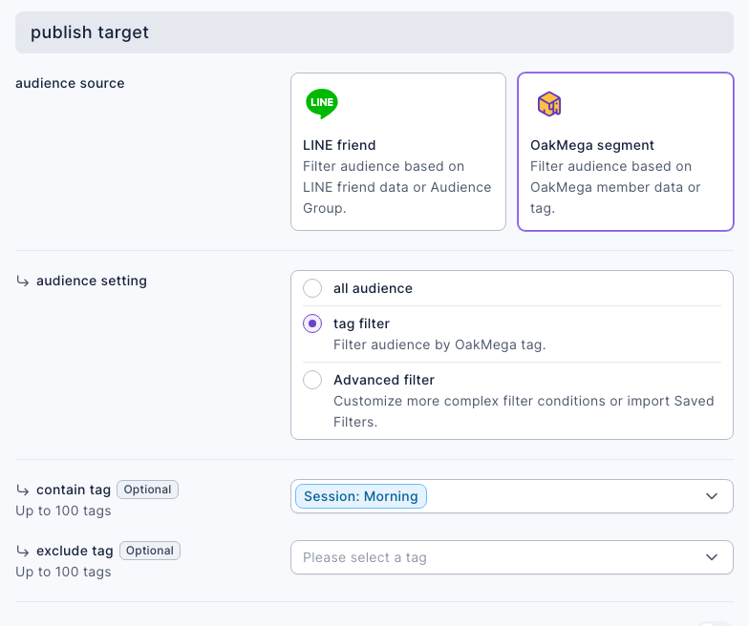
Task: Click 'Filter audience by OakMega tag.' description
Action: (x=439, y=344)
